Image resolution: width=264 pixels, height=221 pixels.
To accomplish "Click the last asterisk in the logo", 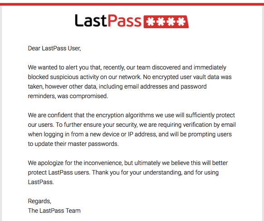I will (x=181, y=22).
